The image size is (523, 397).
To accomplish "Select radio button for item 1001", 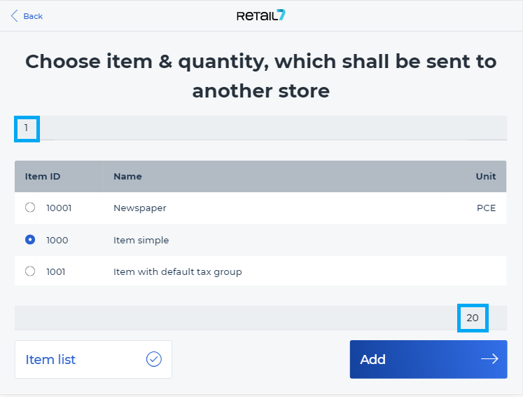I will click(x=30, y=271).
